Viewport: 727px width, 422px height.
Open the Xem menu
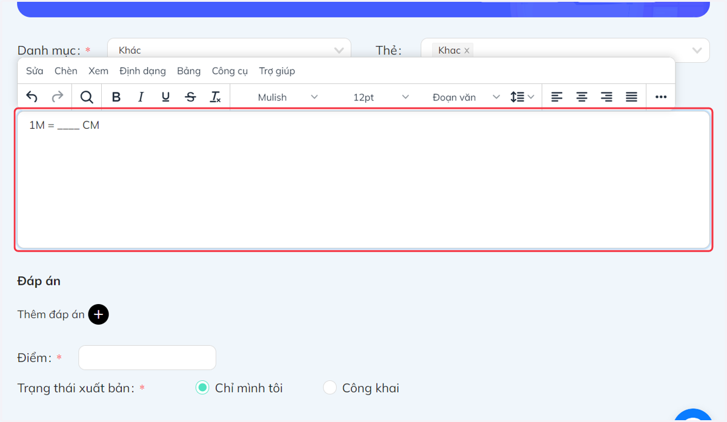98,71
